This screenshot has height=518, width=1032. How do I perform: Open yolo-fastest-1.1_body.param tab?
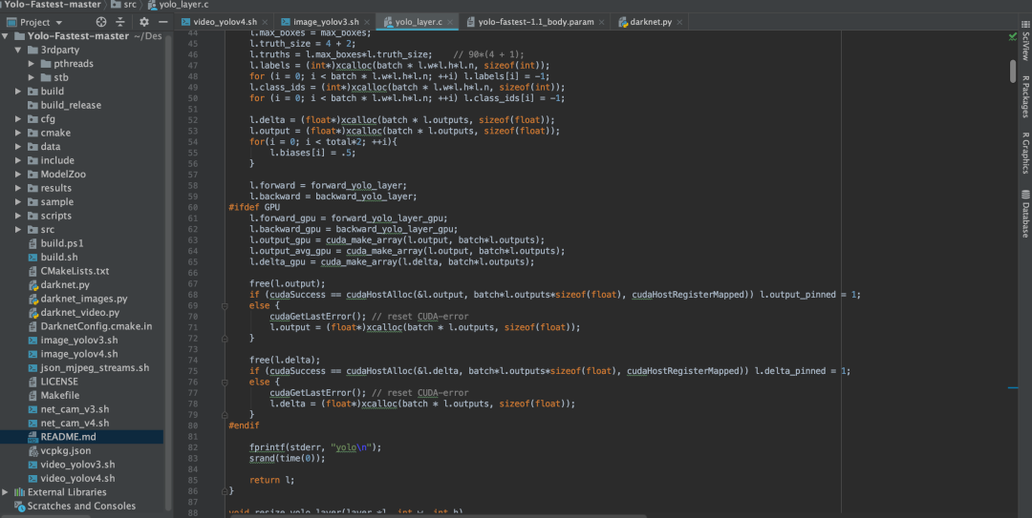[536, 22]
